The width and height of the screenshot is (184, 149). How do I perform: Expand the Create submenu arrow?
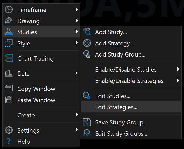(x=77, y=115)
